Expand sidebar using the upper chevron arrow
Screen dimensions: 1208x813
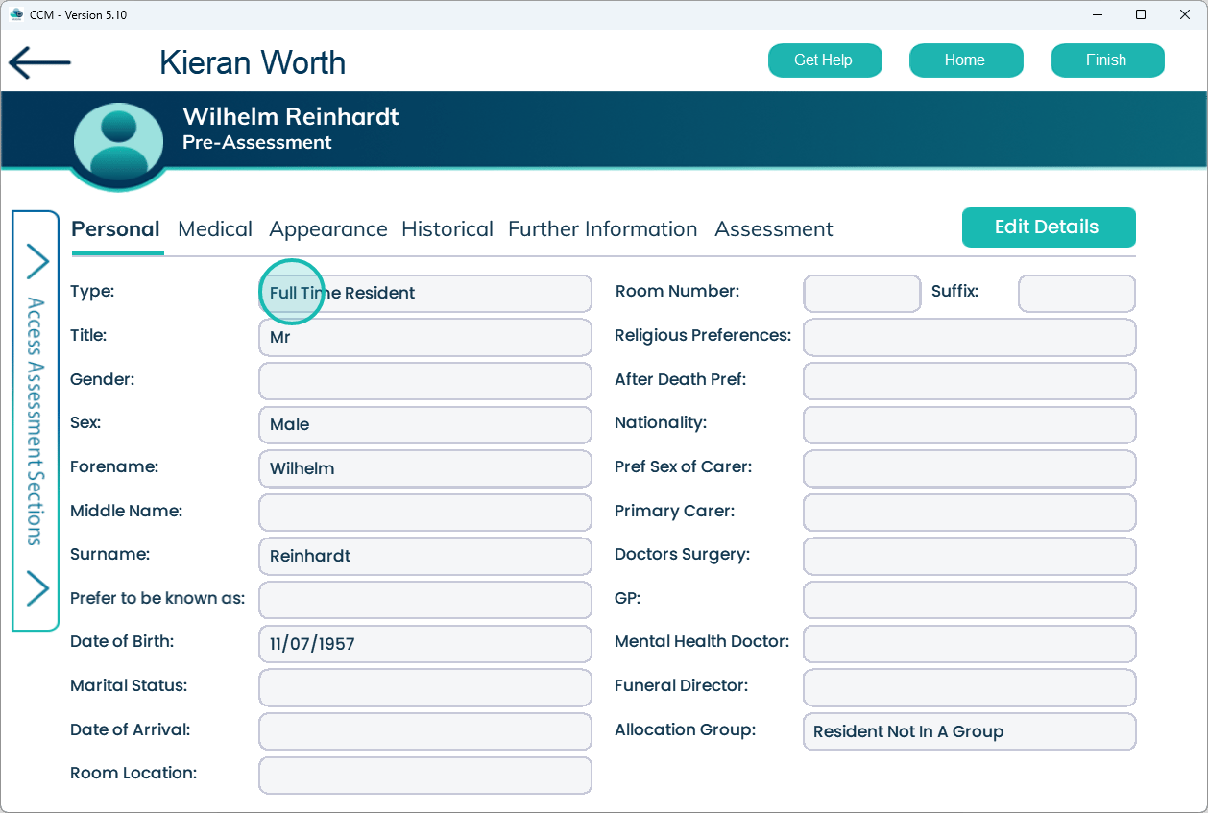(36, 260)
